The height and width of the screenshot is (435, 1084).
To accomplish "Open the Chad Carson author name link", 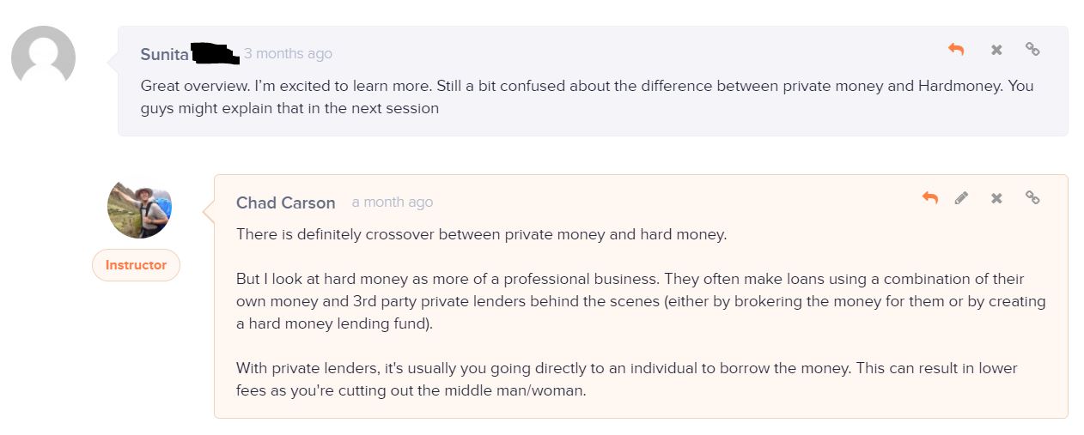I will [x=286, y=202].
